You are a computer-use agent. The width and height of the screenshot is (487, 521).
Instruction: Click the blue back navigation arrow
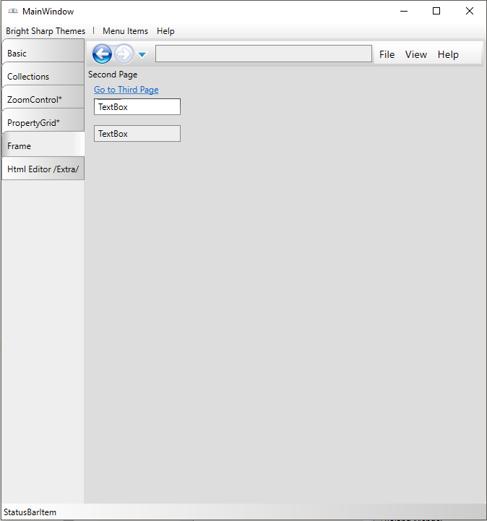(x=102, y=54)
